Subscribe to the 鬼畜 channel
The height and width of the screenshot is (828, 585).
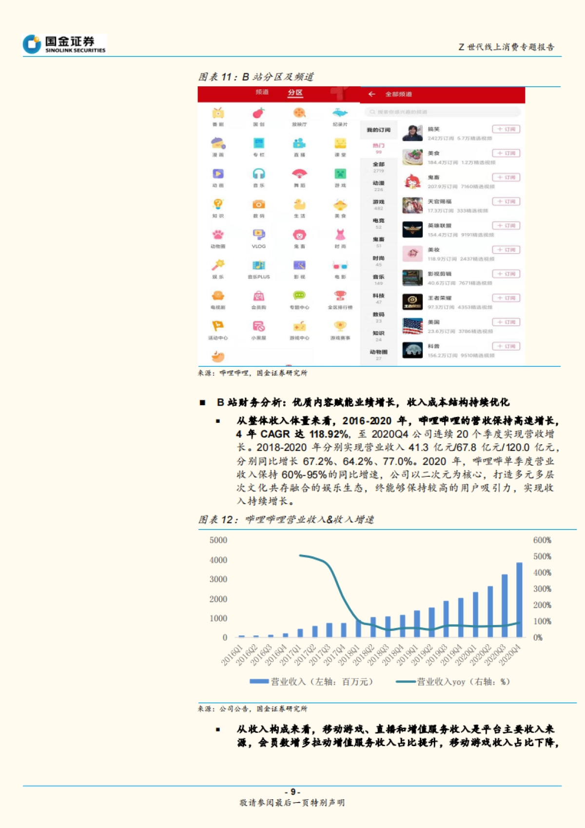[x=507, y=177]
